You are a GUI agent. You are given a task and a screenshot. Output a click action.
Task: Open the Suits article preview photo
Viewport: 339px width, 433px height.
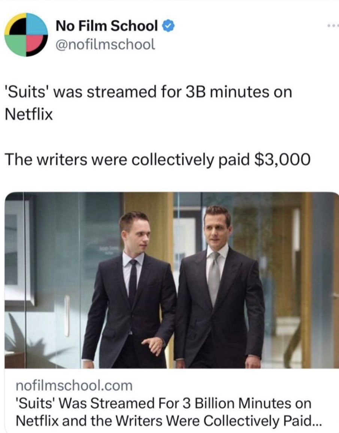click(x=172, y=280)
